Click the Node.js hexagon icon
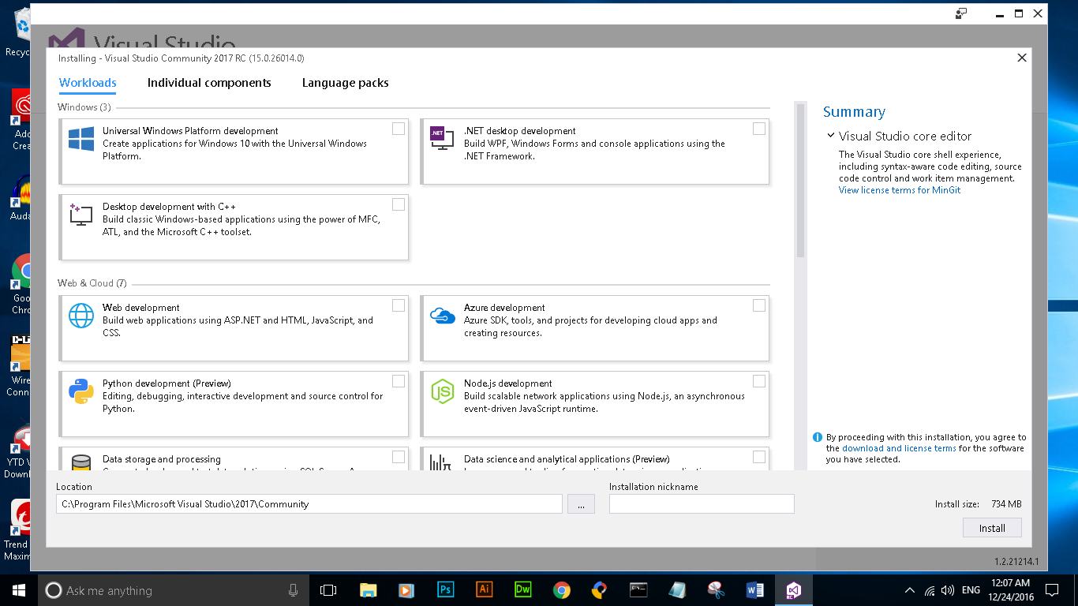 pos(443,391)
